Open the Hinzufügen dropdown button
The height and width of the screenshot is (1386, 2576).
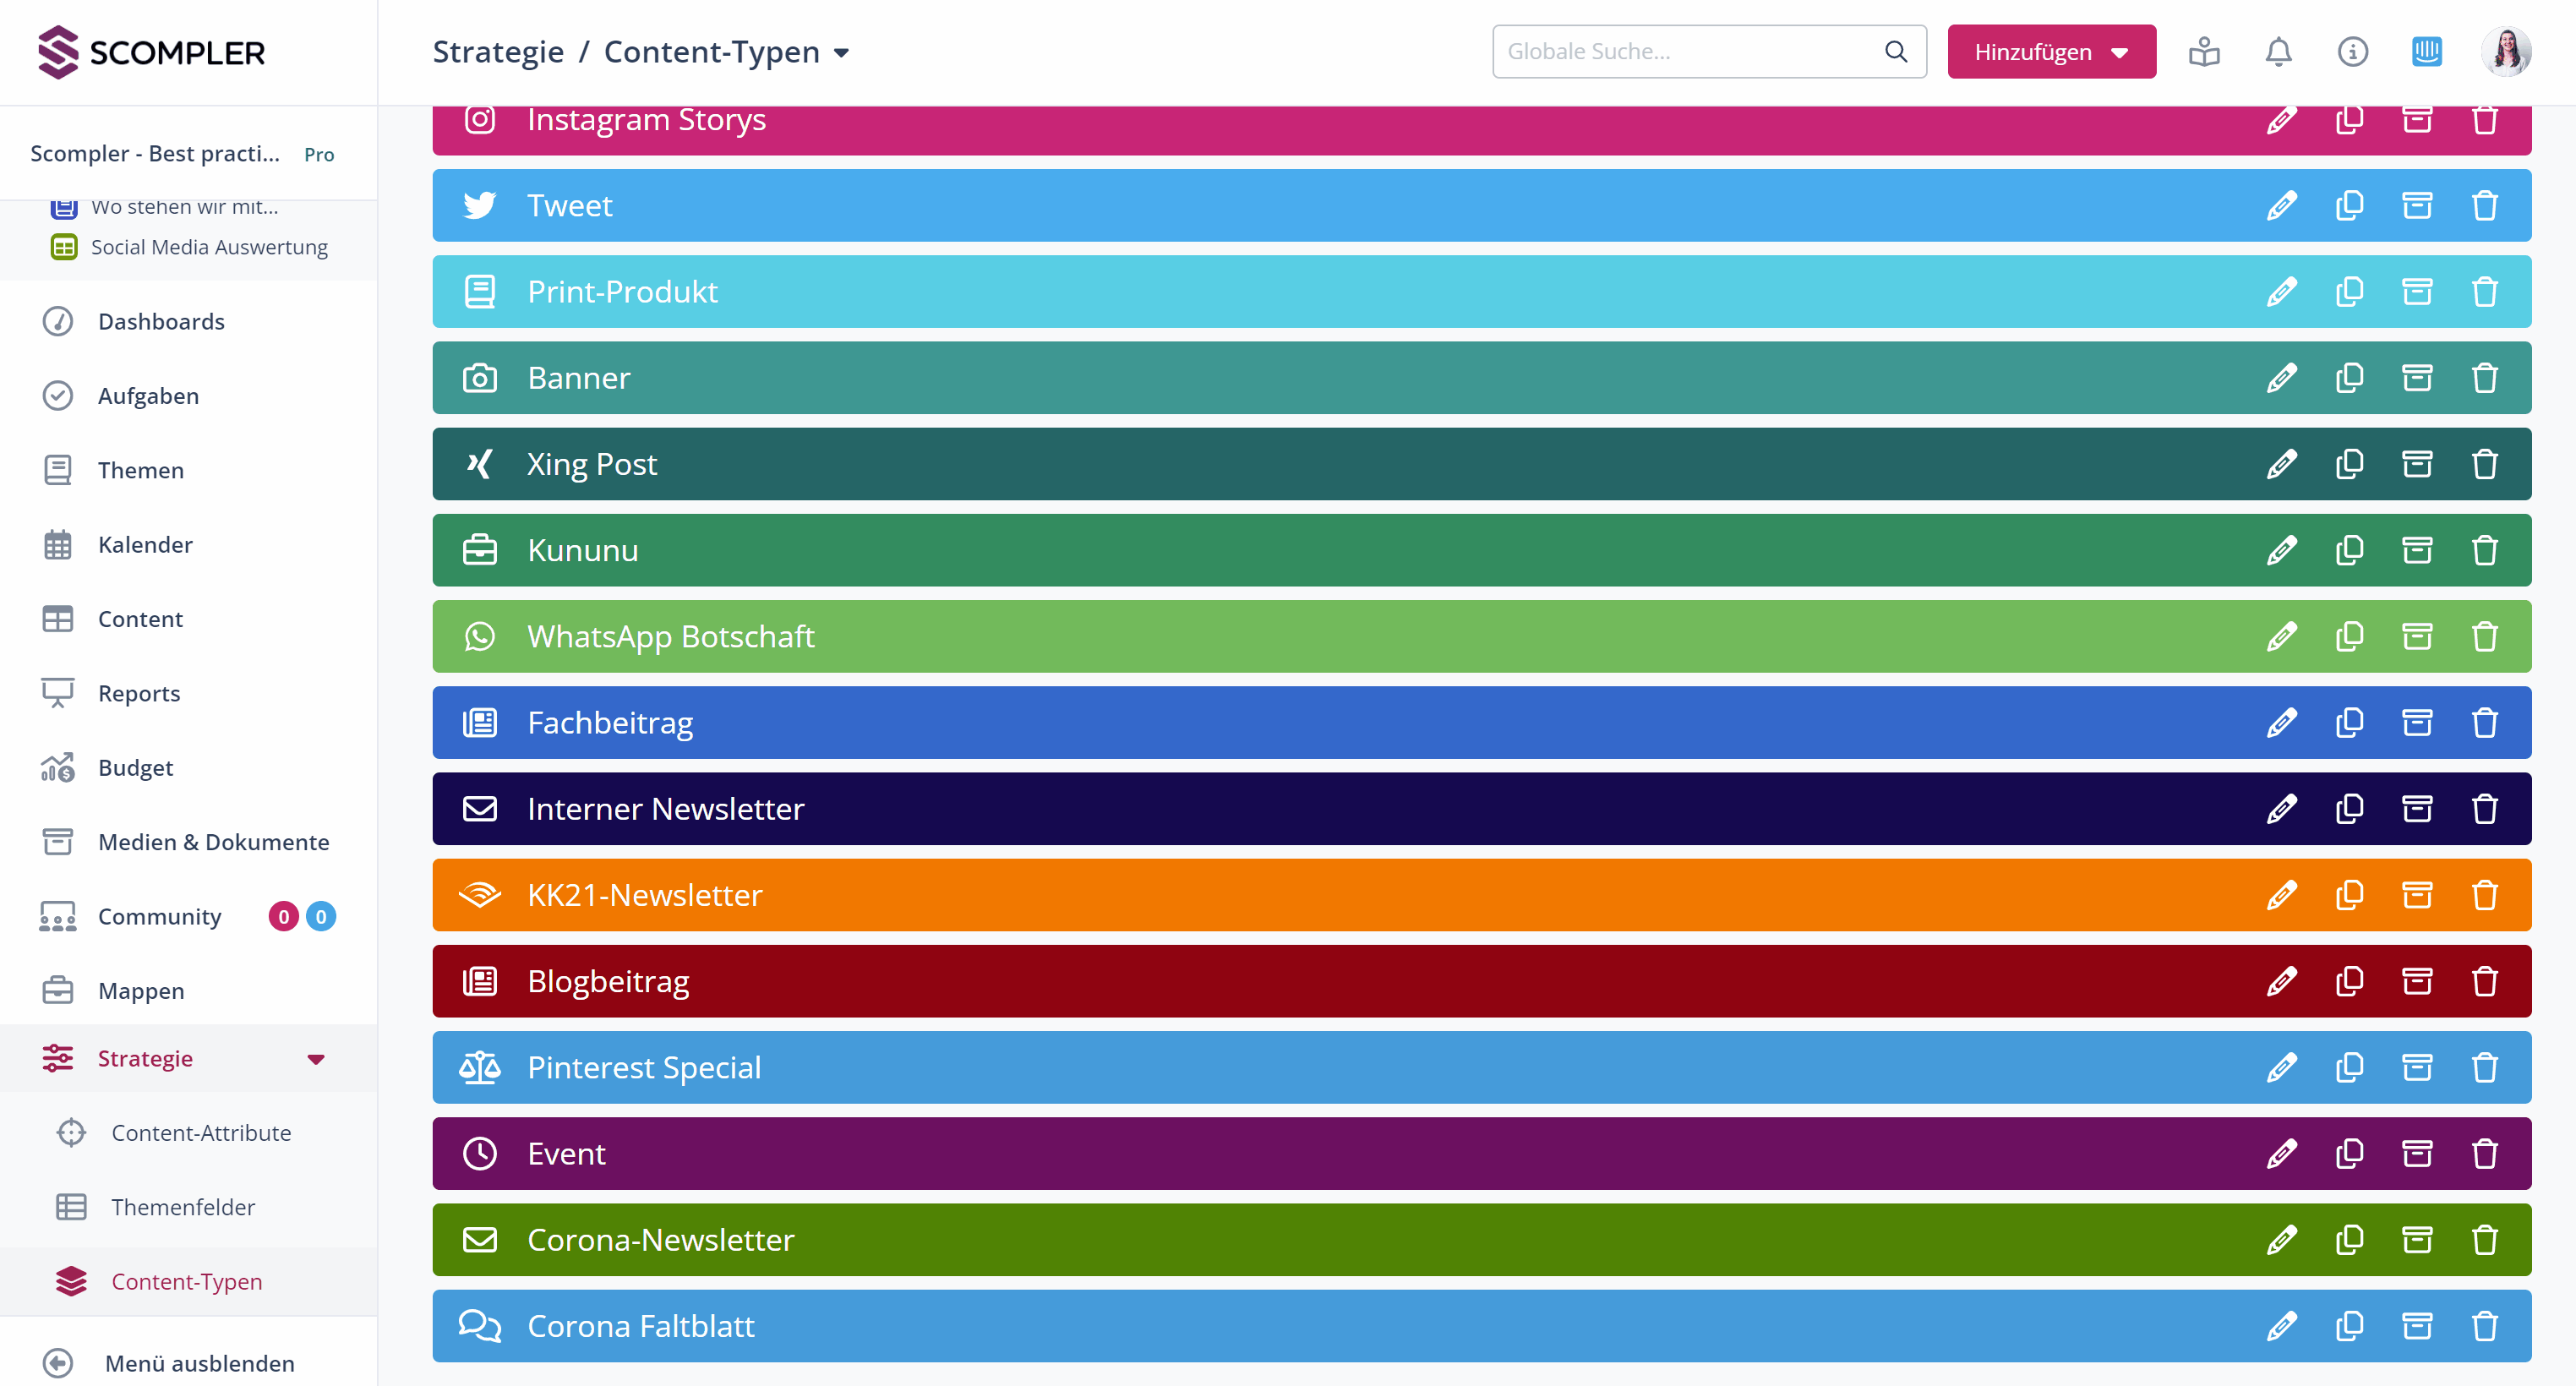coord(2051,52)
